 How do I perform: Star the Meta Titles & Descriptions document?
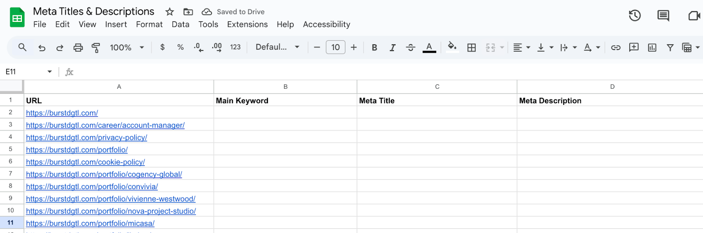pos(170,12)
